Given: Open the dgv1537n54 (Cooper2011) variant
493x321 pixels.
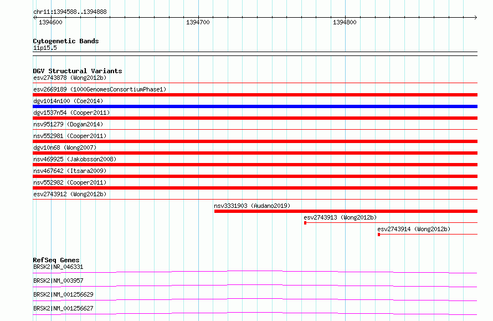Looking at the screenshot, I should (x=71, y=113).
